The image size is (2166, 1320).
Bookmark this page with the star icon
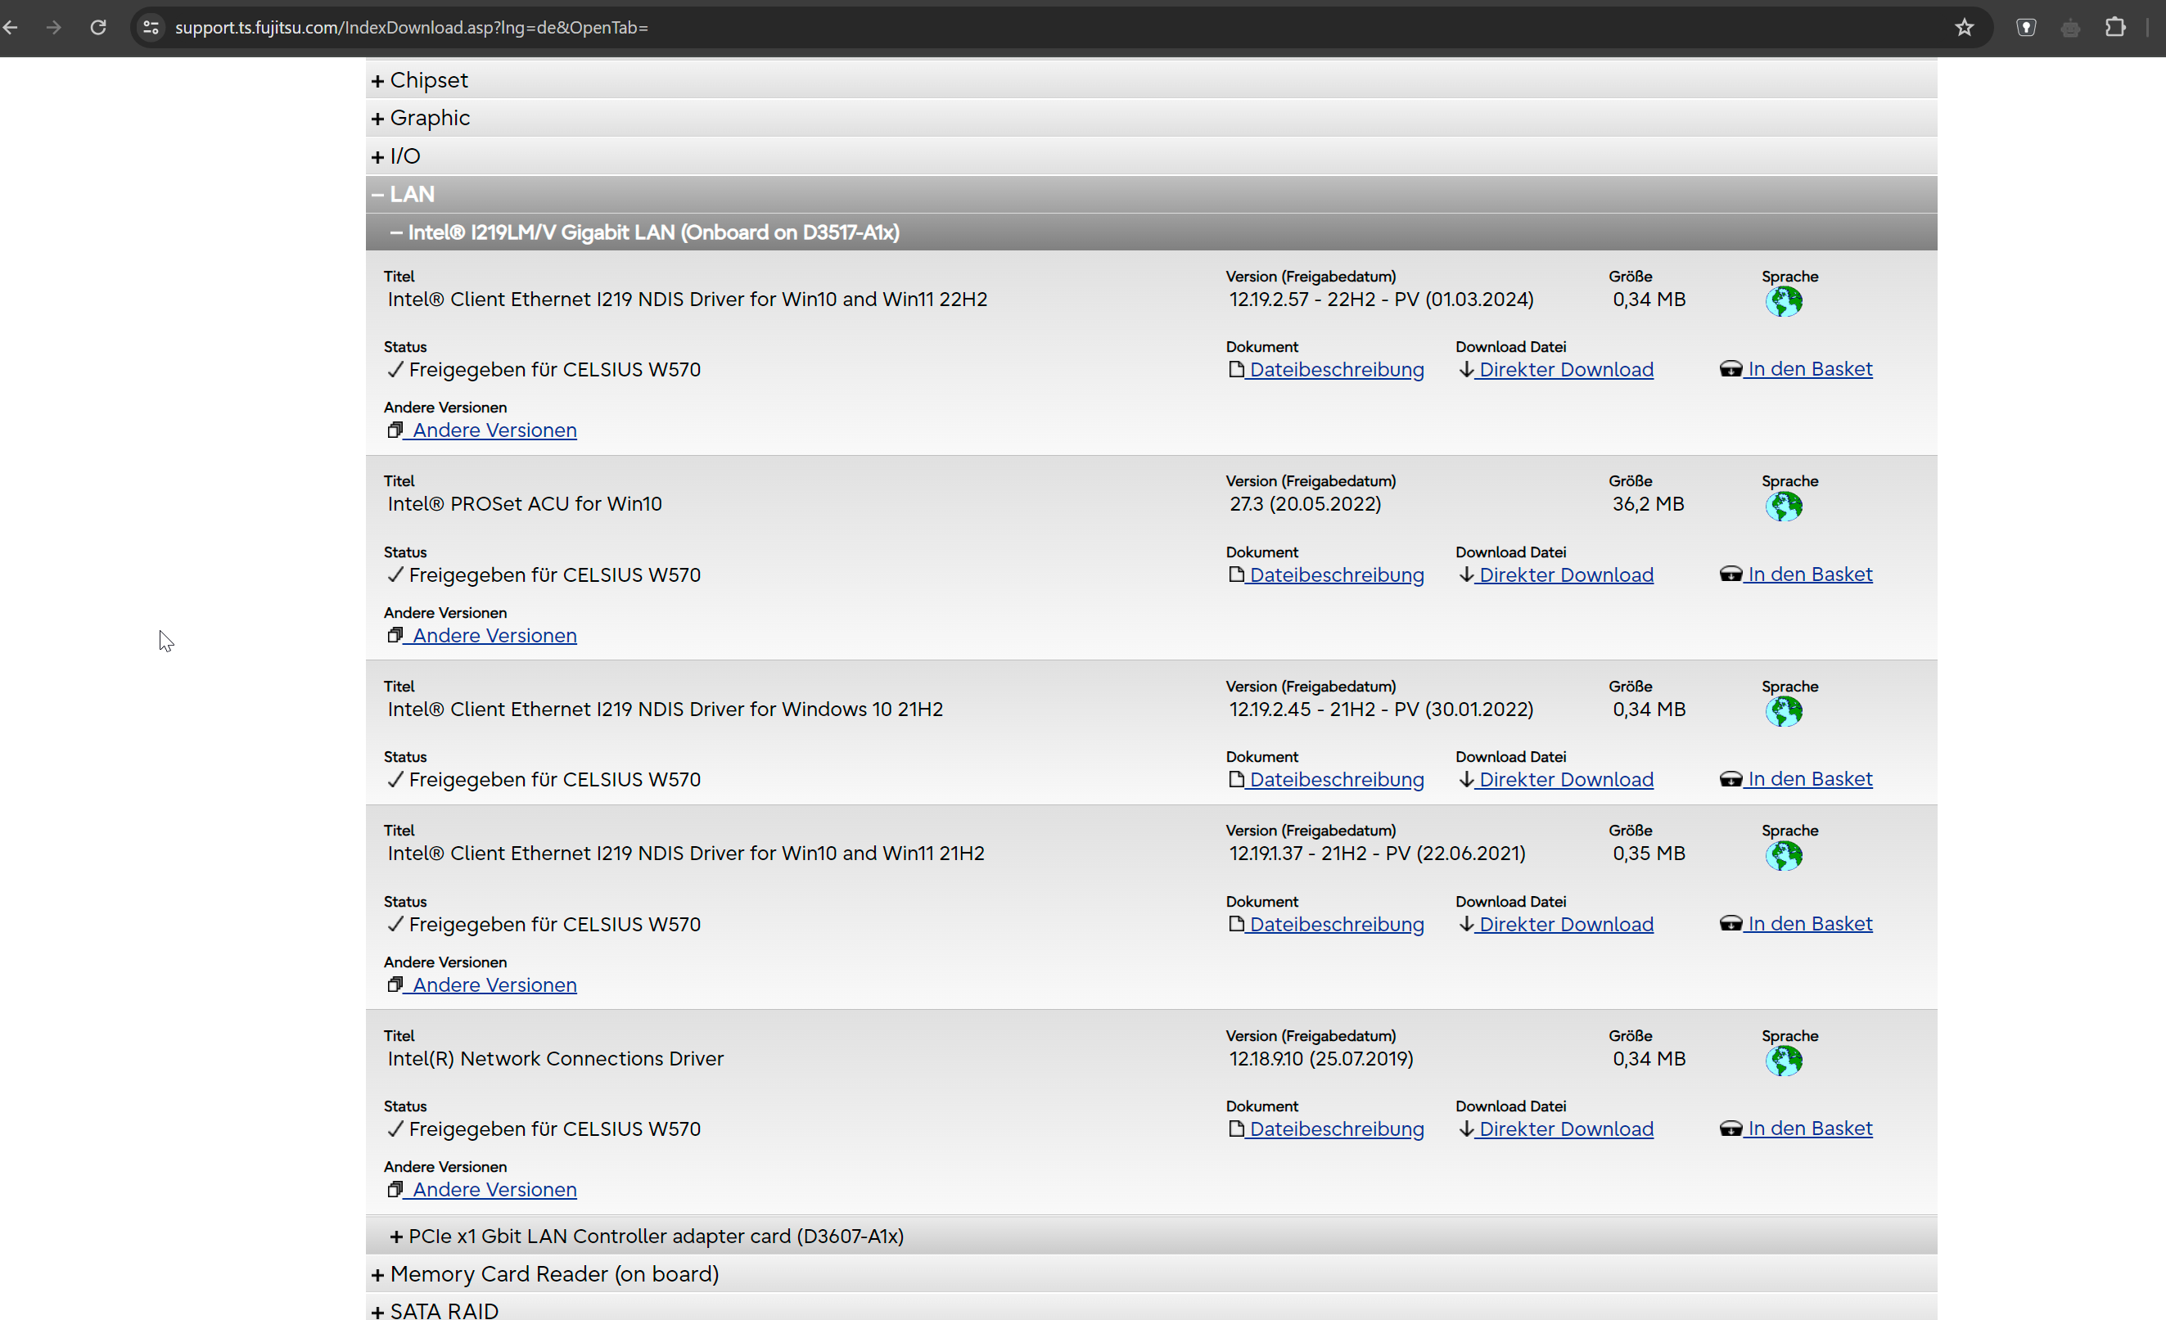pos(1964,27)
